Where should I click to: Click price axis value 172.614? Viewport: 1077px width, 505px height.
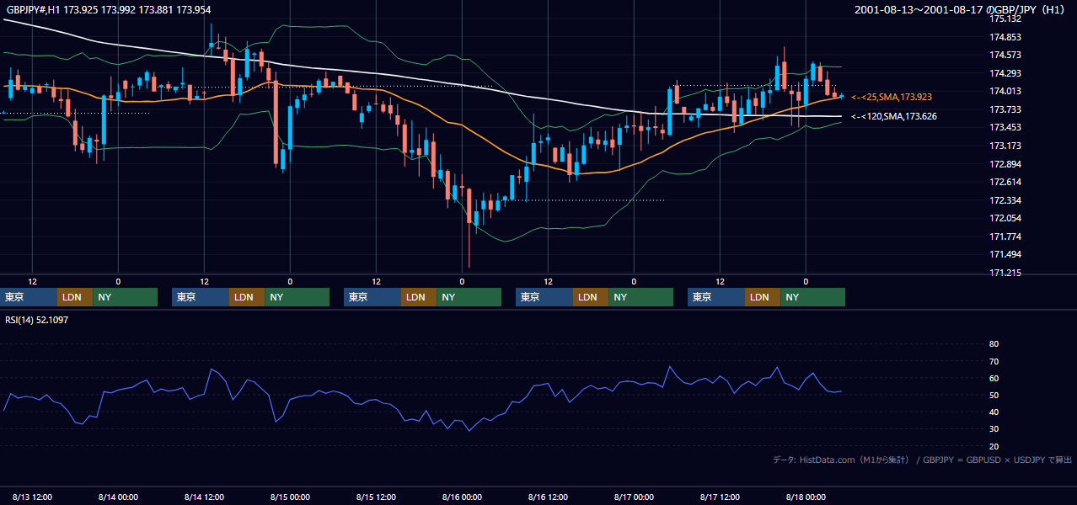1005,182
